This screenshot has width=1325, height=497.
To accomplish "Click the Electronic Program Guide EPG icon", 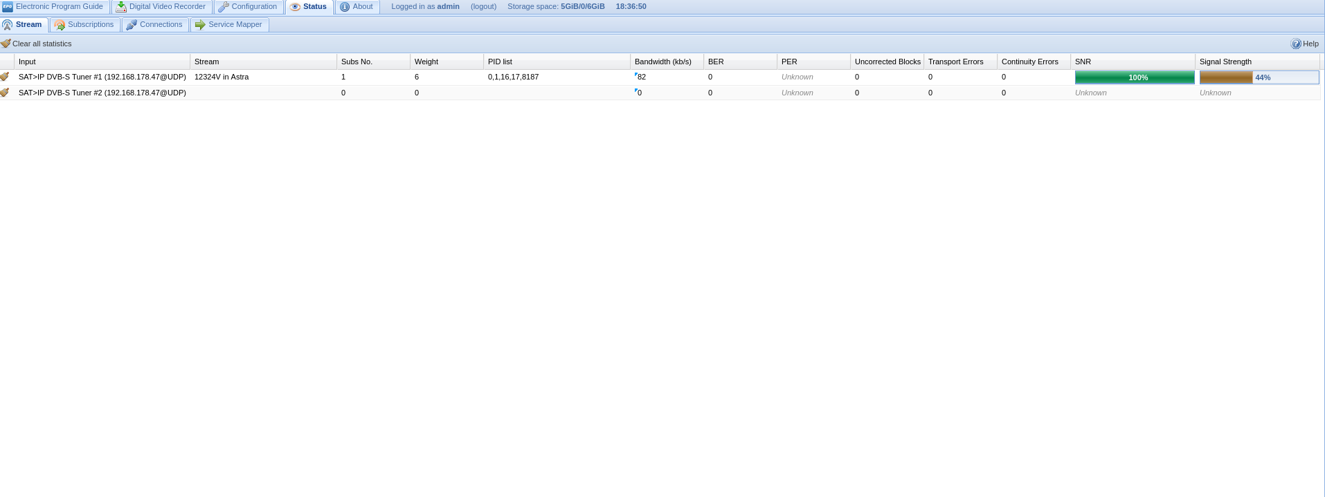I will (8, 7).
